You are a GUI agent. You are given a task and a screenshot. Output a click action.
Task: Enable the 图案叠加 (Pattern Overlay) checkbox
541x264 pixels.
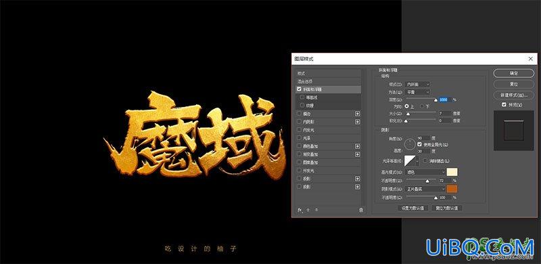coord(299,162)
